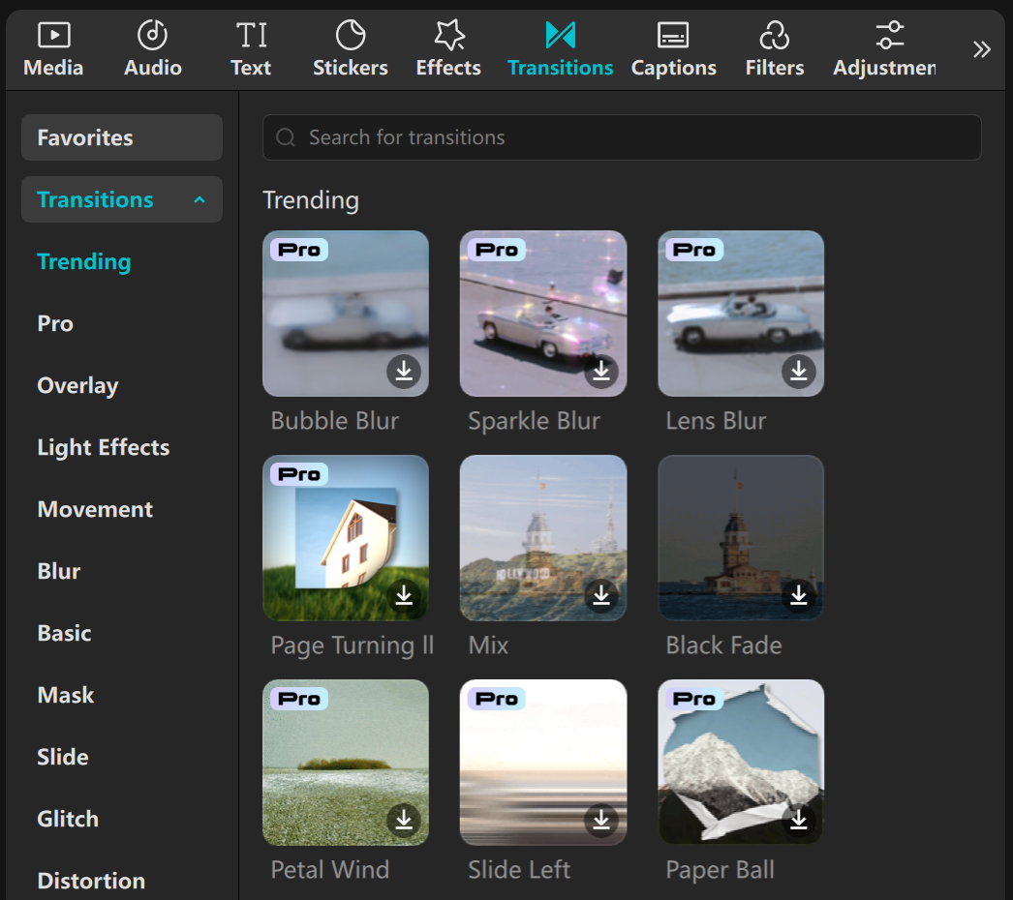Click the Trending section heading
Viewport: 1013px width, 900px height.
[311, 200]
